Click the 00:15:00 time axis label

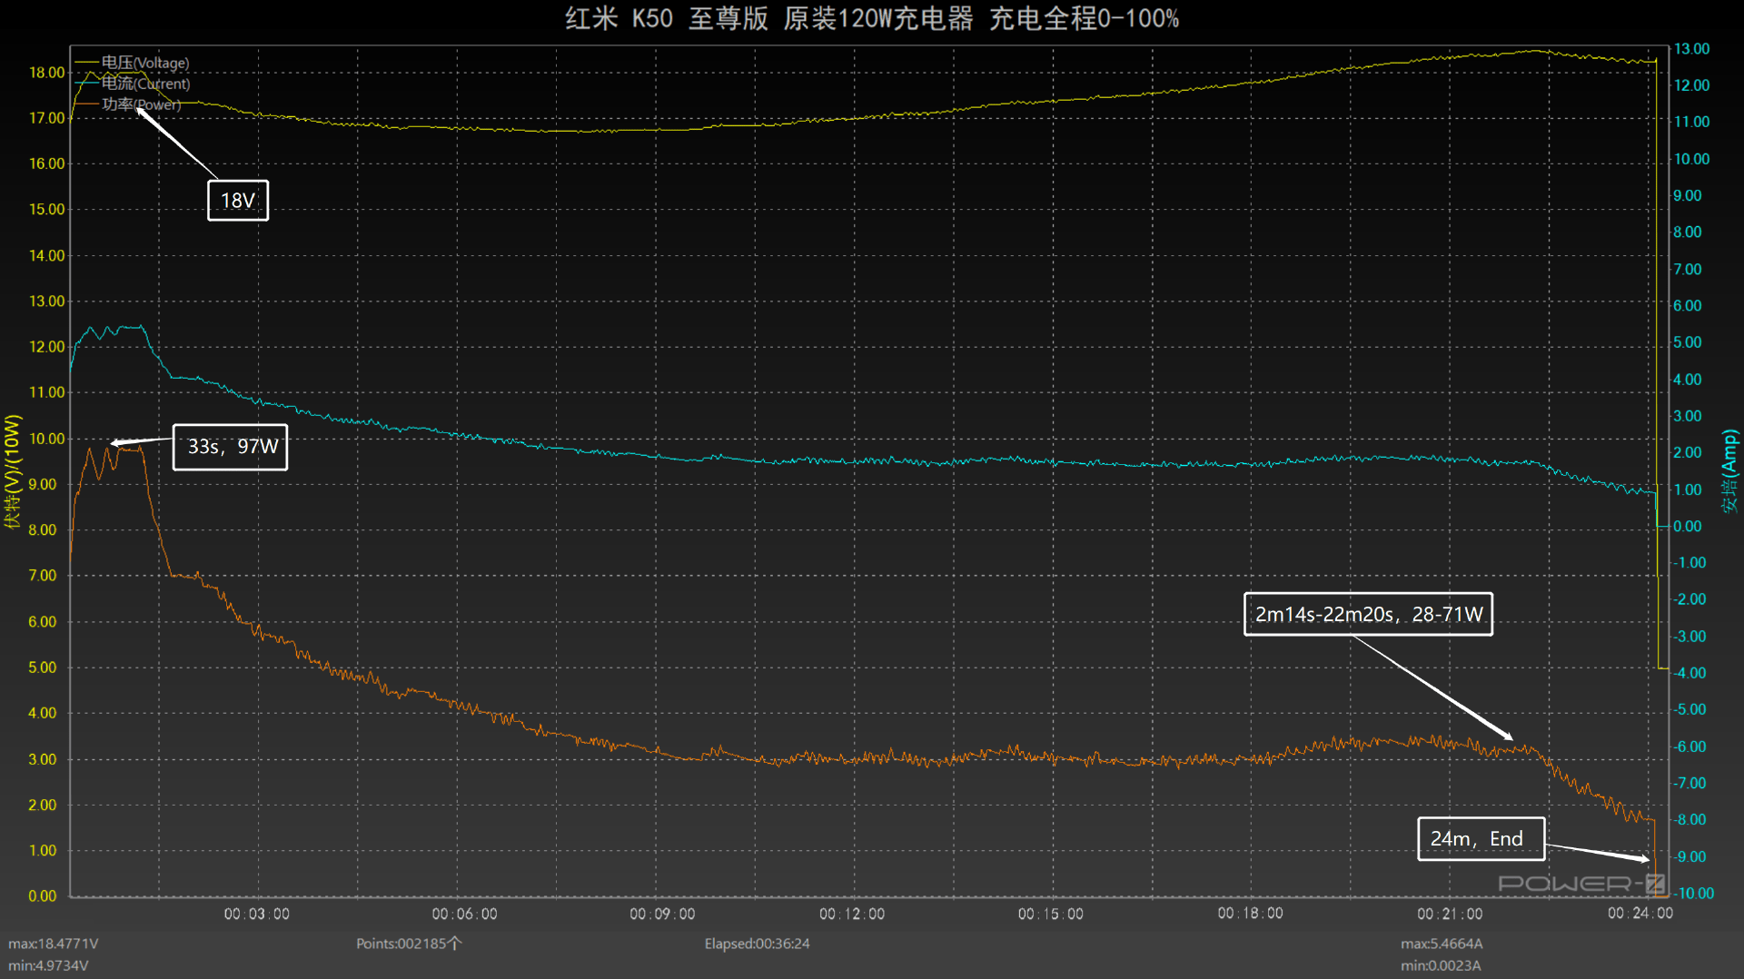click(x=1051, y=914)
